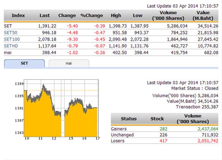
Task: Switch to the SET tab
Action: coord(24,63)
